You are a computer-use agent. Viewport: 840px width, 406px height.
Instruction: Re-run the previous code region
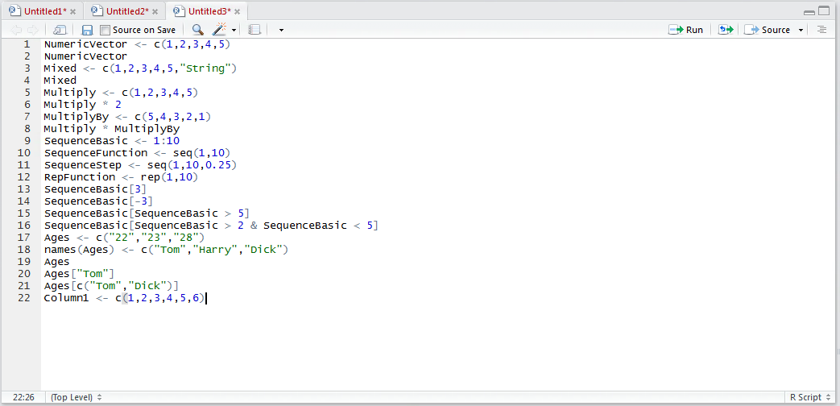[x=726, y=30]
